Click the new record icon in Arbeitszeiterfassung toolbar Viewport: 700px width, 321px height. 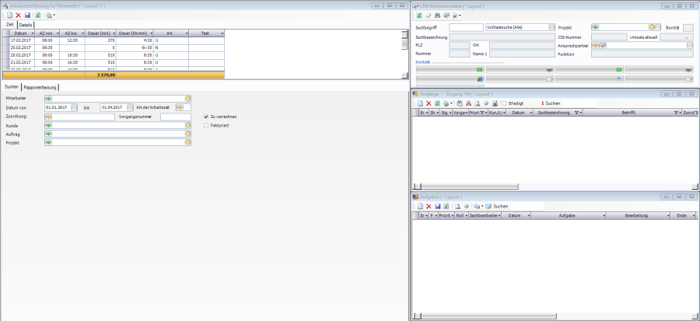tap(8, 15)
